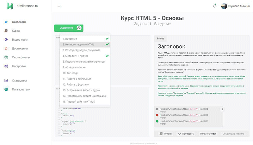This screenshot has height=145, width=253.
Task: Click the user avatar picture
Action: (x=224, y=6)
